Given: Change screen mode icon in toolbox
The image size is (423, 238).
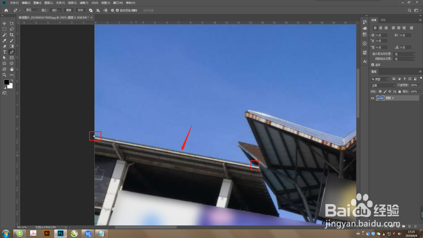Looking at the screenshot, I should click(4, 93).
